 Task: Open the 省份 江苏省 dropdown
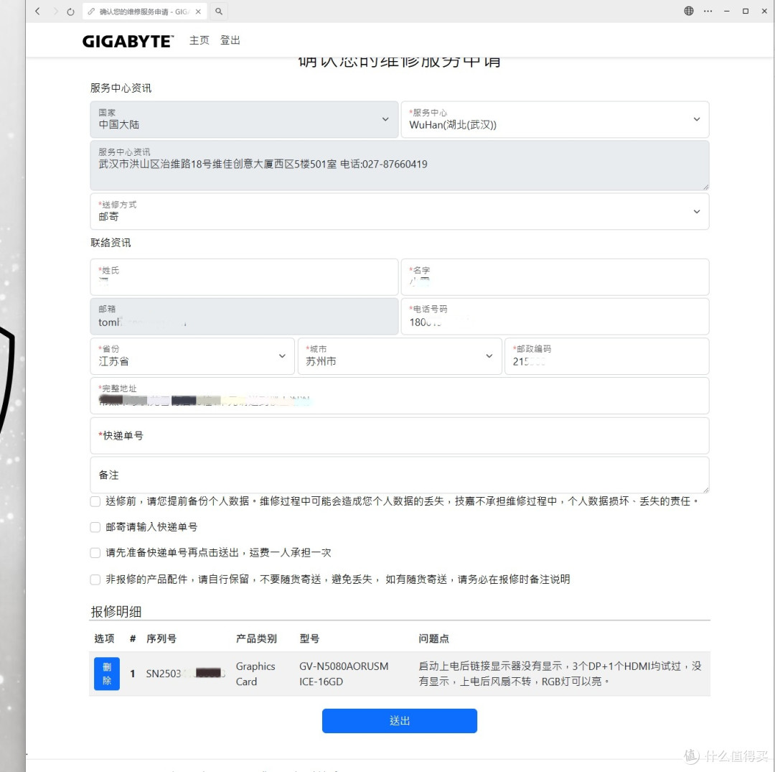pos(192,356)
